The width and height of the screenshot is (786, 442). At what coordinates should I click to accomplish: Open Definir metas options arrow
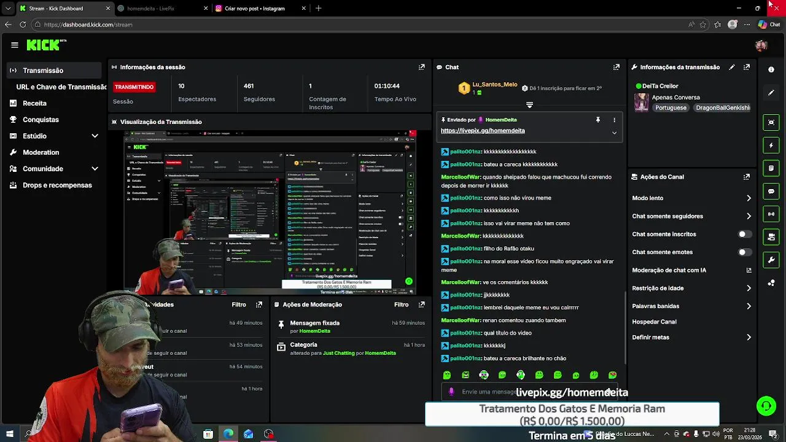[749, 337]
